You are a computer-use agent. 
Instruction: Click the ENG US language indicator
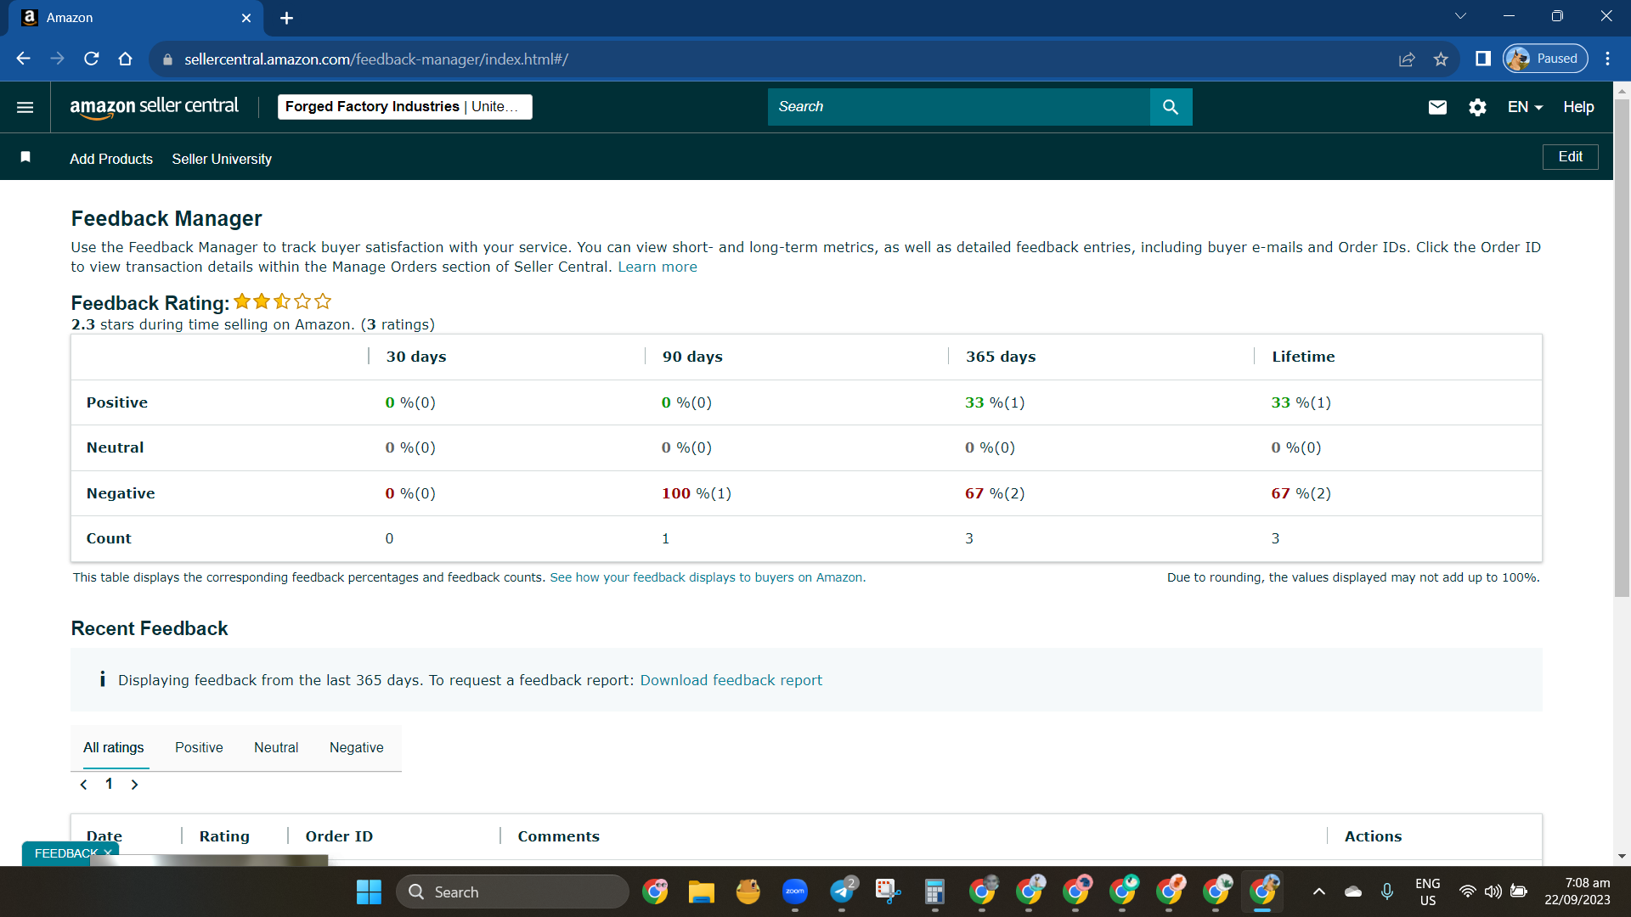1428,892
